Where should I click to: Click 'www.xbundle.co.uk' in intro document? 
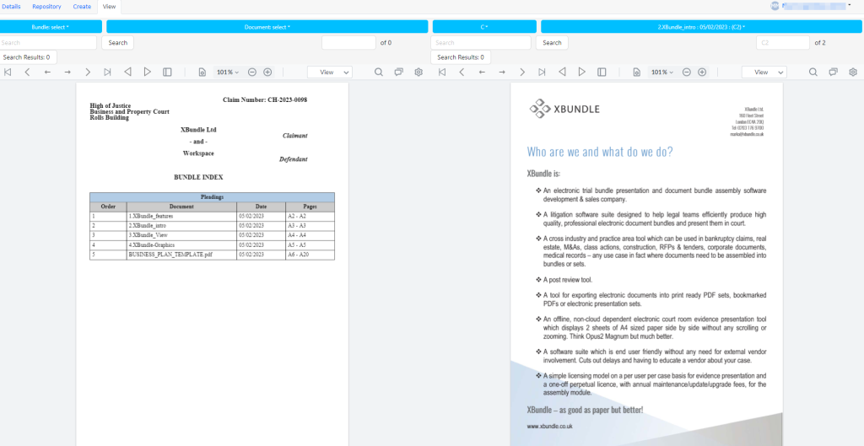tap(550, 426)
